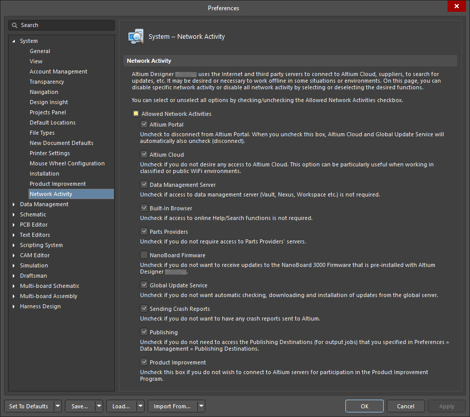Uncheck the Parts Providers checkbox
470x417 pixels.
point(144,231)
